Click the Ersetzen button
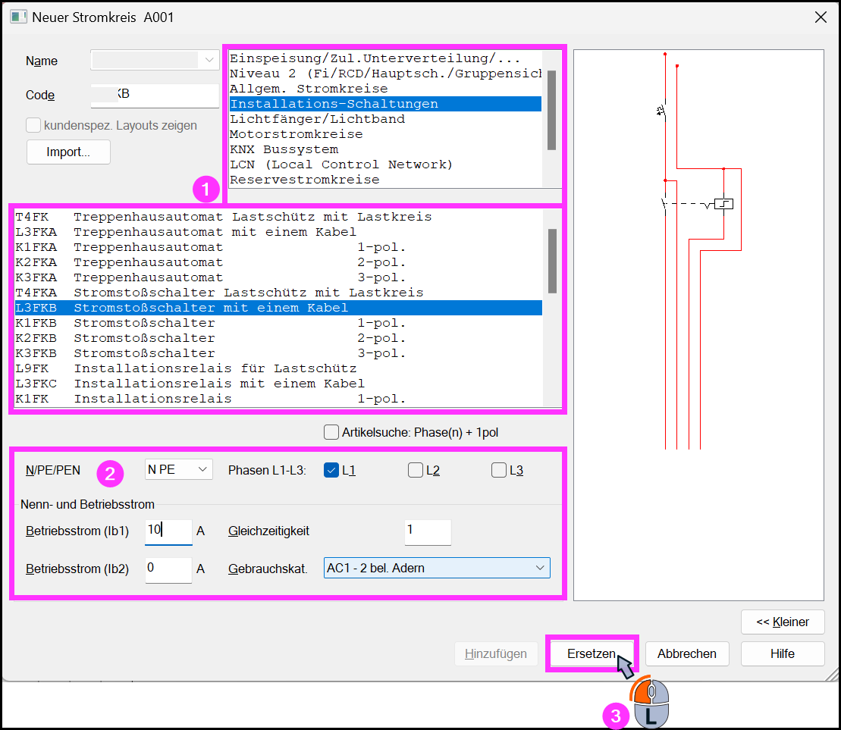The width and height of the screenshot is (841, 730). [x=592, y=654]
